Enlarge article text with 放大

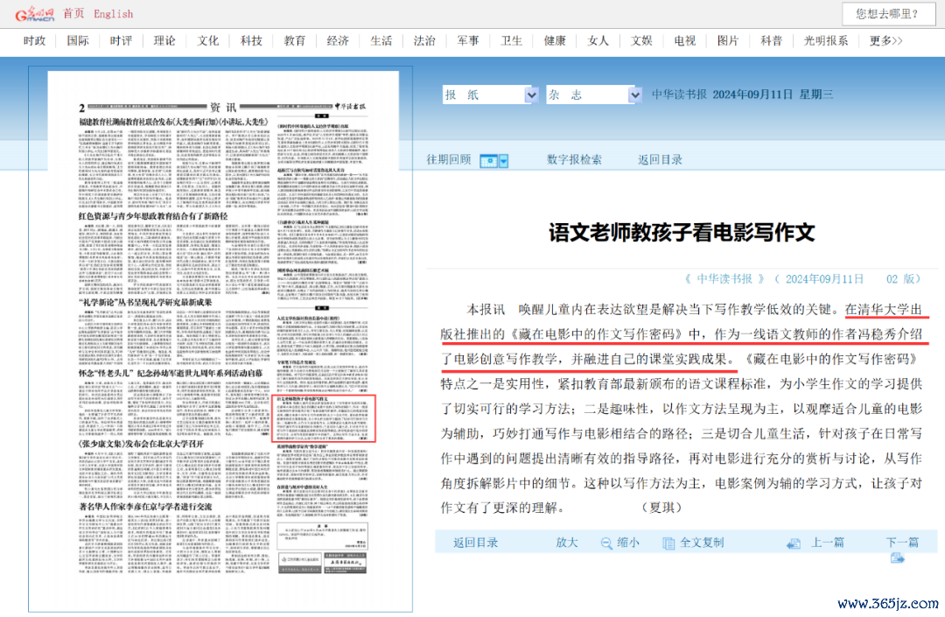(x=567, y=543)
